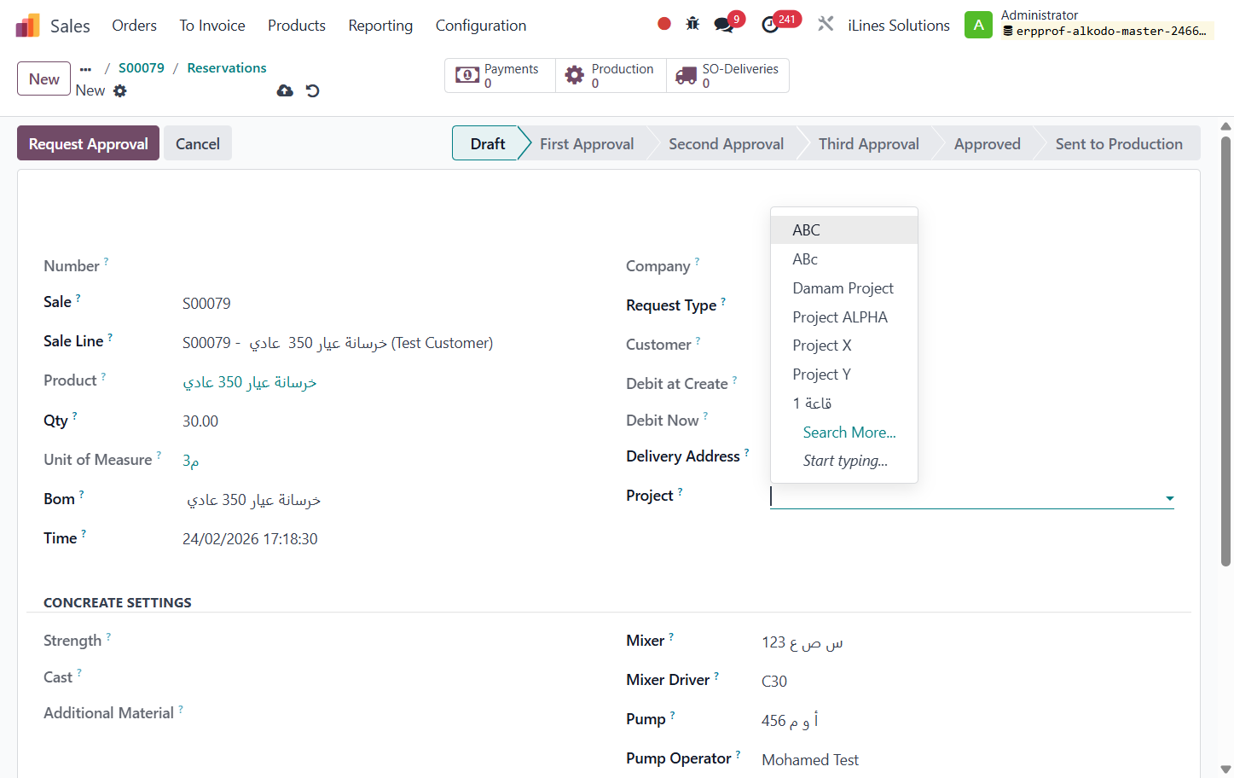Expand the Project field dropdown arrow
1234x778 pixels.
[1169, 498]
